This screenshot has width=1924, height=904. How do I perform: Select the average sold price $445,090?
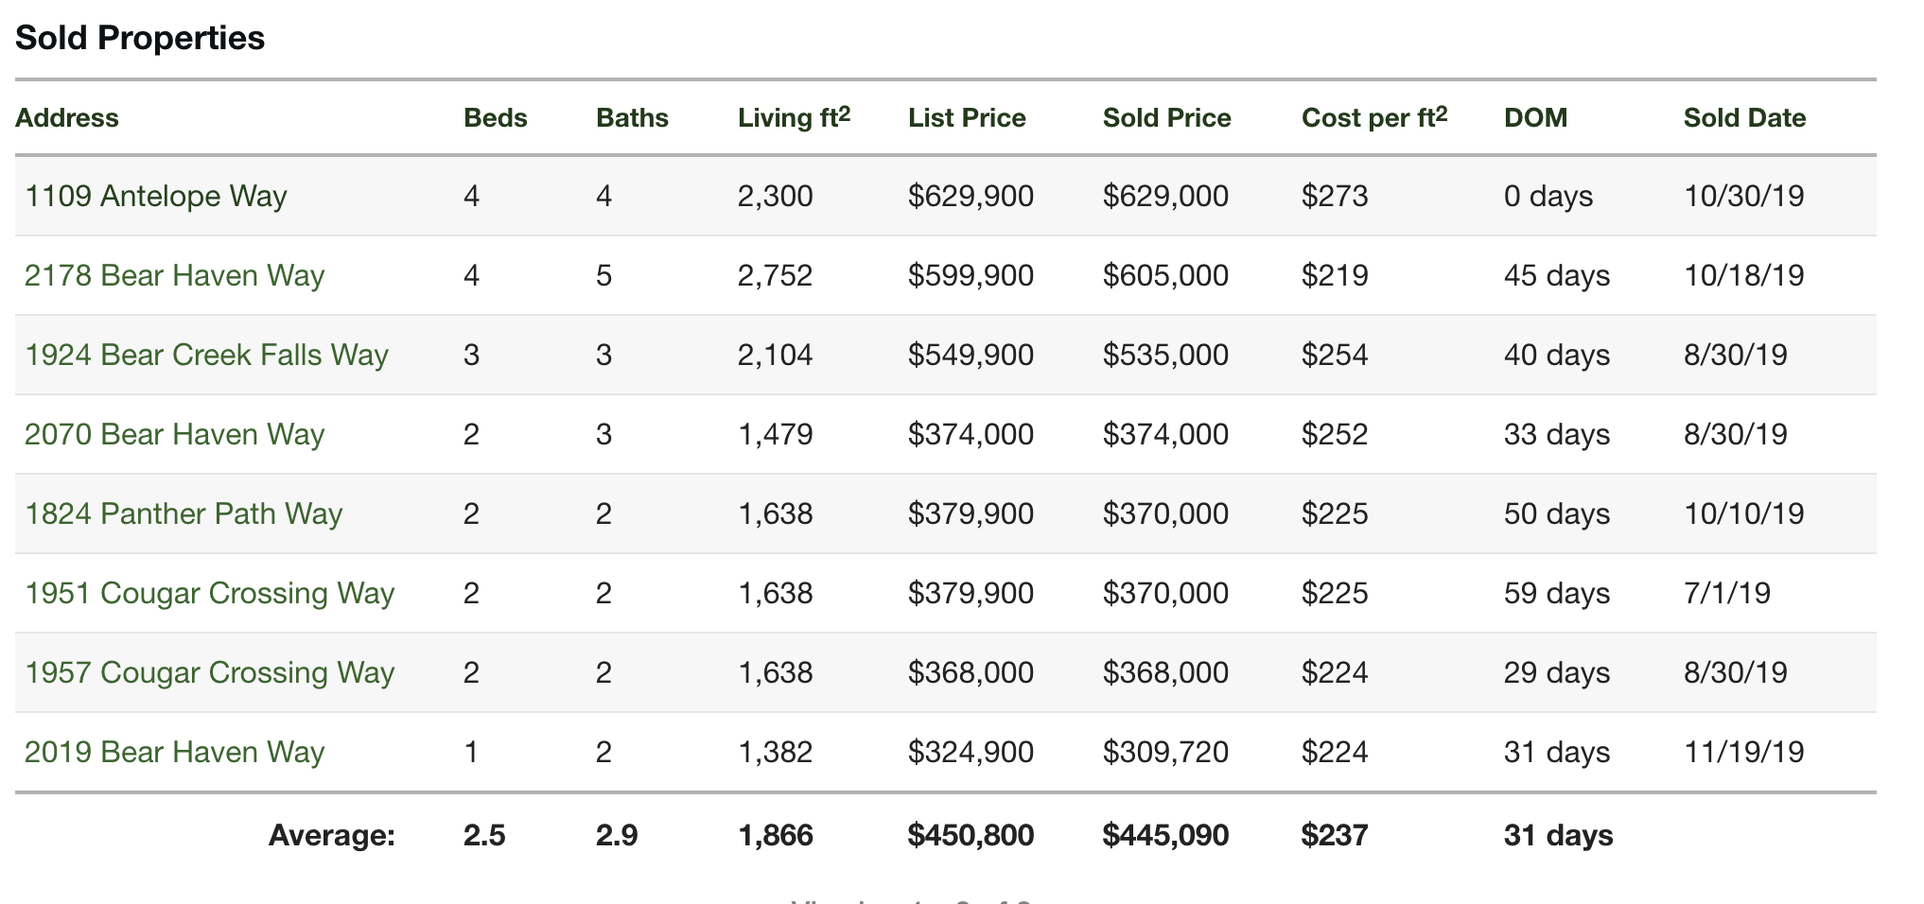[x=1165, y=835]
